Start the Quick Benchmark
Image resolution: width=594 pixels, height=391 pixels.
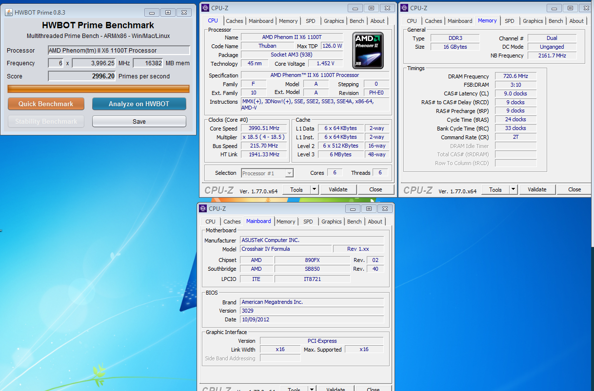pyautogui.click(x=46, y=104)
